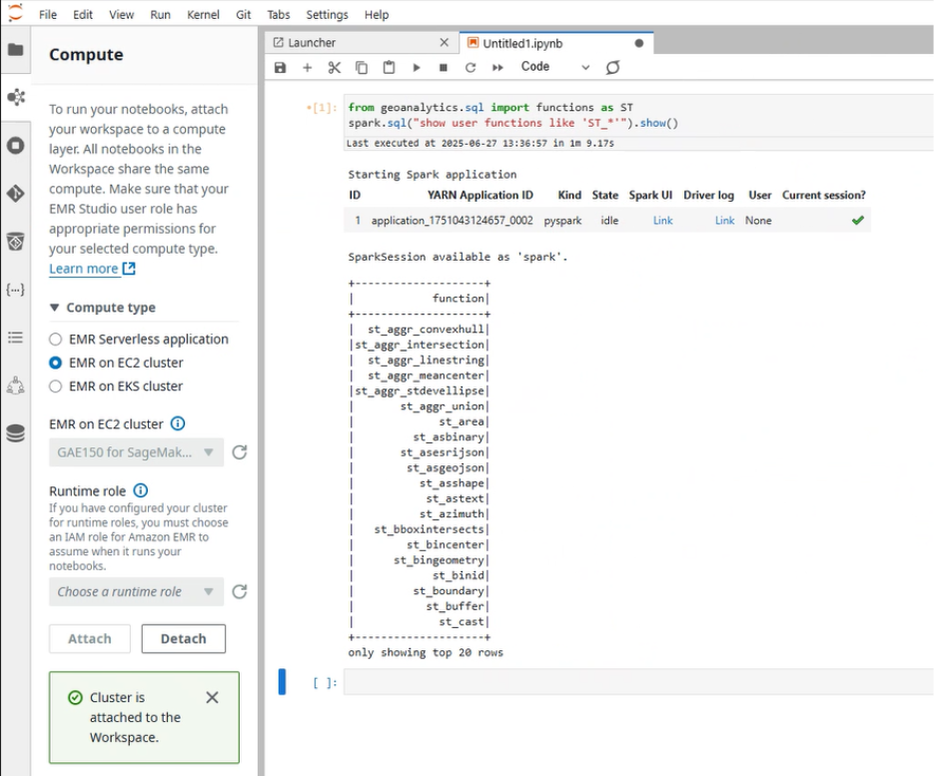Viewport: 935px width, 776px height.
Task: Paste cell from clipboard icon
Action: pyautogui.click(x=389, y=67)
